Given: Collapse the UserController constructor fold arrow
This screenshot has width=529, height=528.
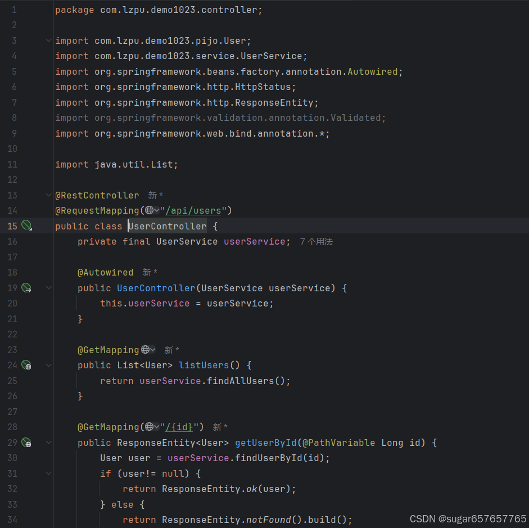Looking at the screenshot, I should 48,288.
